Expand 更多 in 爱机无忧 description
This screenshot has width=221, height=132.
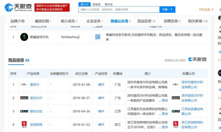165,114
